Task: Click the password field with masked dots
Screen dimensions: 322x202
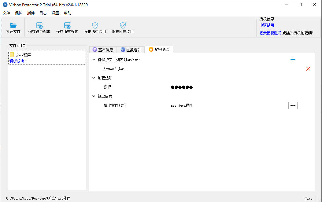Action: pos(182,87)
